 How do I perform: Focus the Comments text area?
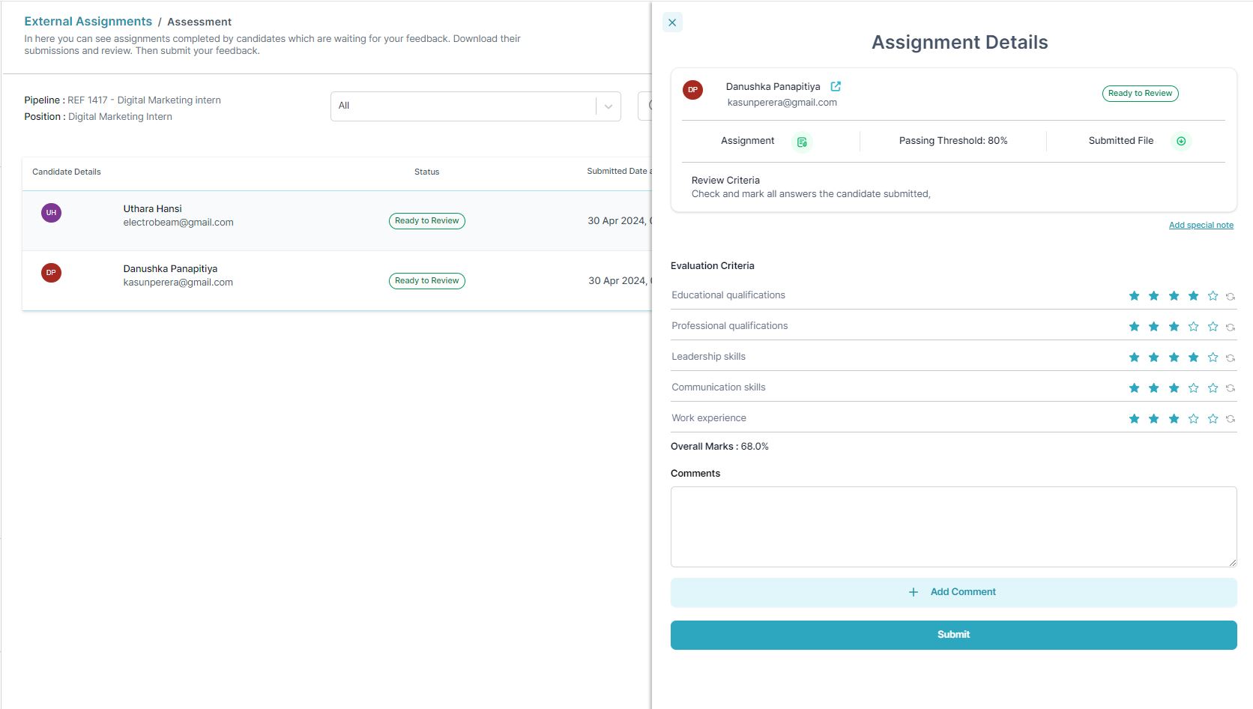click(953, 527)
